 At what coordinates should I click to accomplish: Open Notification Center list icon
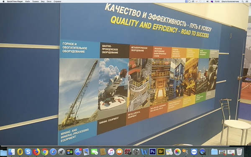[x=247, y=1]
